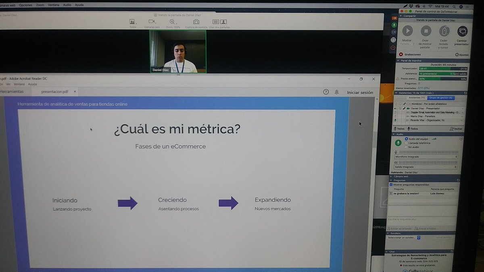
Task: Open dropdown arrow for Daniel Díaz row
Action: pos(462,108)
